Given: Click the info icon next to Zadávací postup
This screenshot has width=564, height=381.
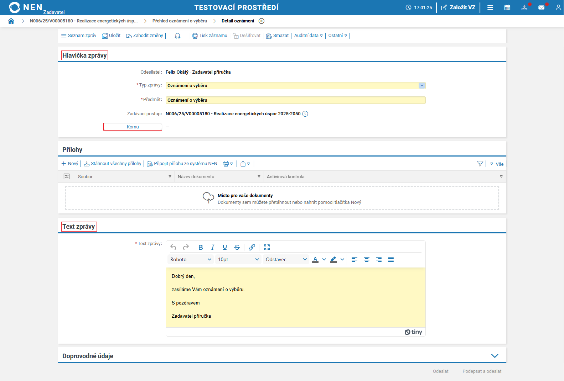Looking at the screenshot, I should 305,114.
